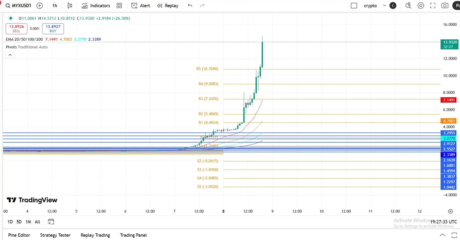Open the Indicators dialog
This screenshot has height=240, width=460.
coord(96,6)
